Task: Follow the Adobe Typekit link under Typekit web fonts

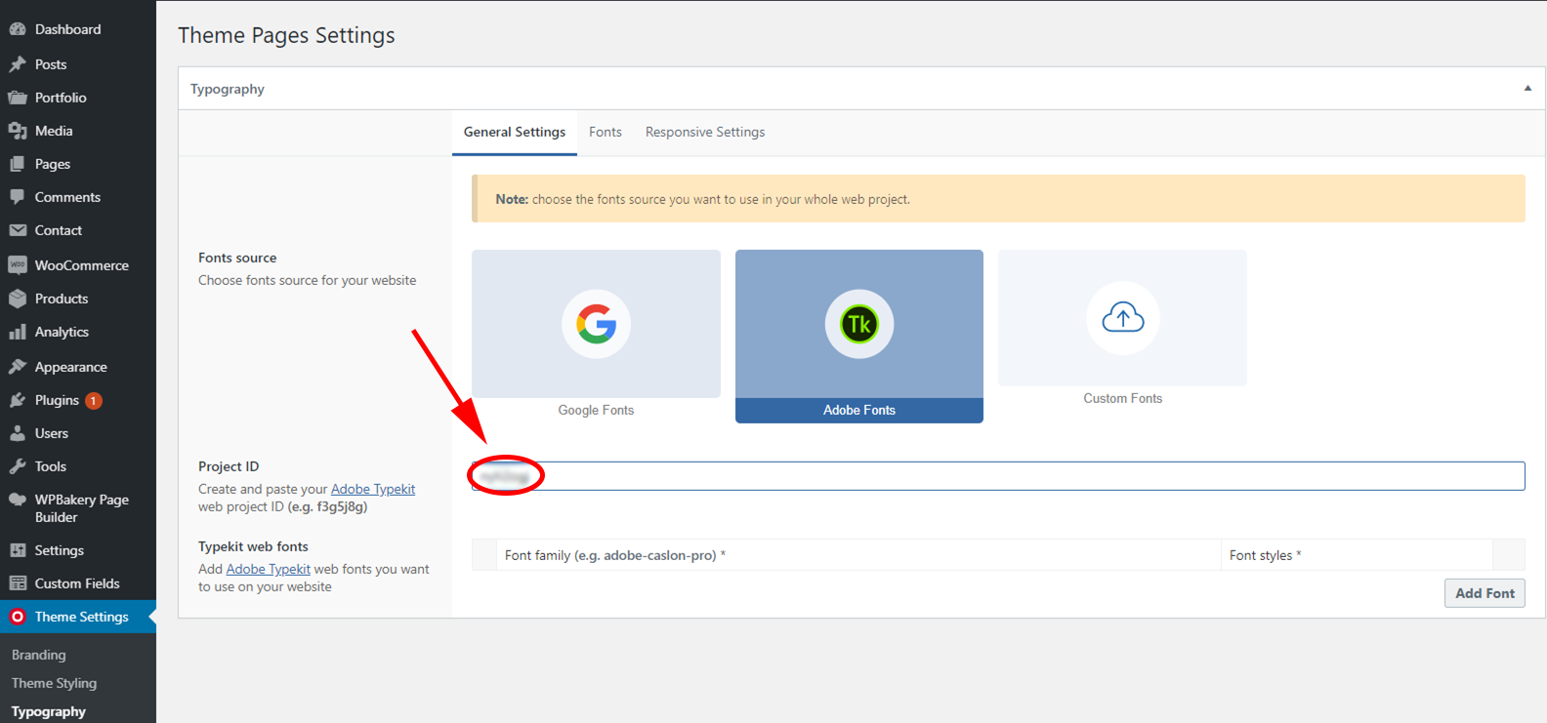Action: click(269, 569)
